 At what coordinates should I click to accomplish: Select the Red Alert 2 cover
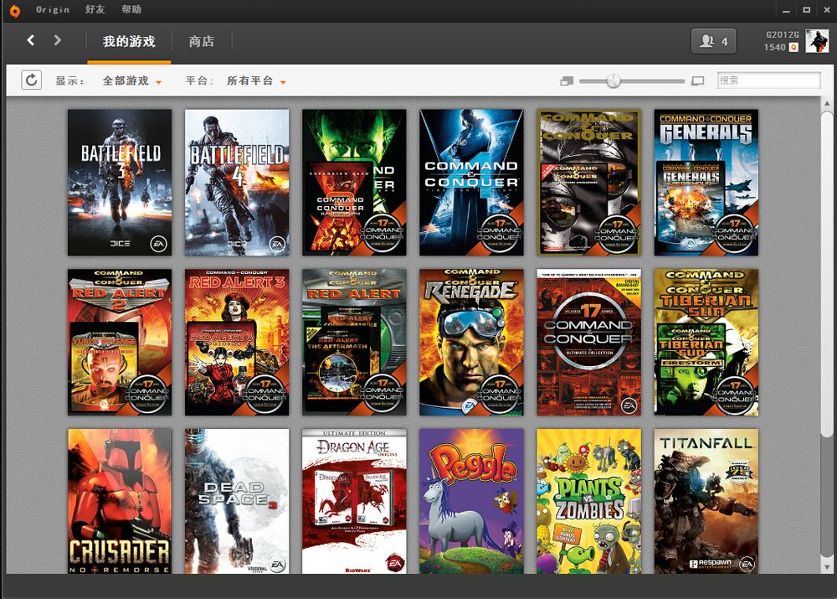(120, 342)
